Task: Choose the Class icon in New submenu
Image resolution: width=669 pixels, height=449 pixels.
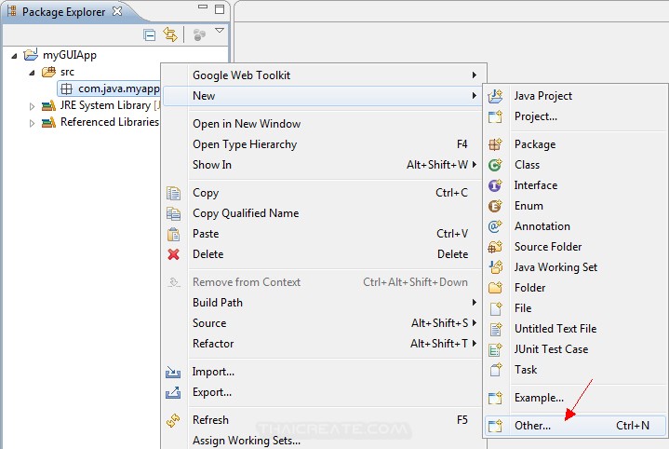Action: click(x=496, y=165)
